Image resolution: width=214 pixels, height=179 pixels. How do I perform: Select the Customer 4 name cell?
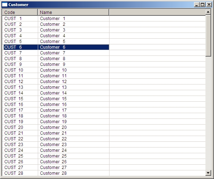73,36
